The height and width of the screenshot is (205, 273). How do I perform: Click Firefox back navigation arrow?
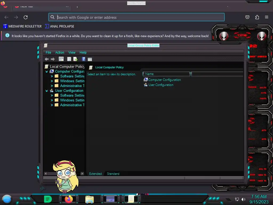click(6, 17)
